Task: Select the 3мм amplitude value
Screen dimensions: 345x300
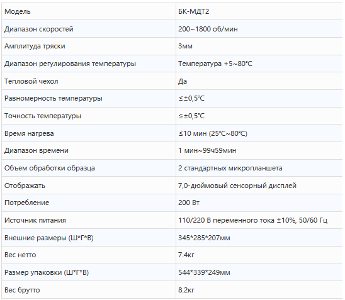Action: point(185,46)
